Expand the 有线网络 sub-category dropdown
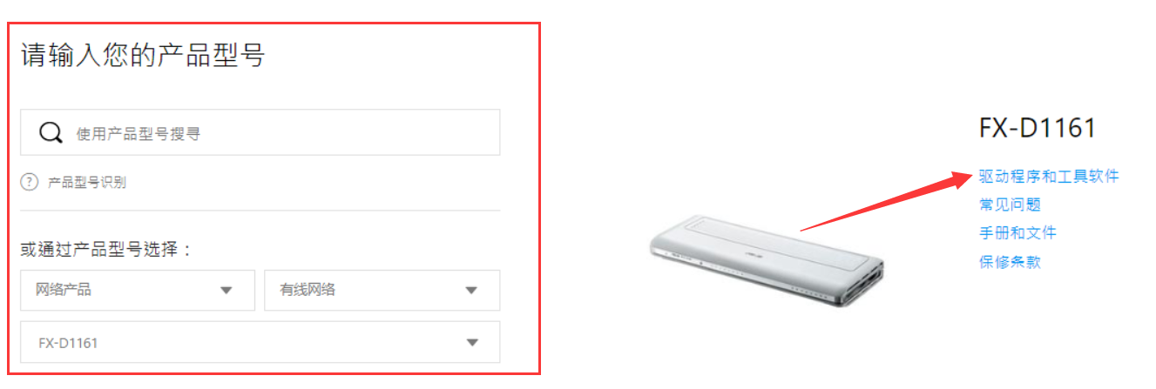Image resolution: width=1156 pixels, height=389 pixels. pos(382,291)
